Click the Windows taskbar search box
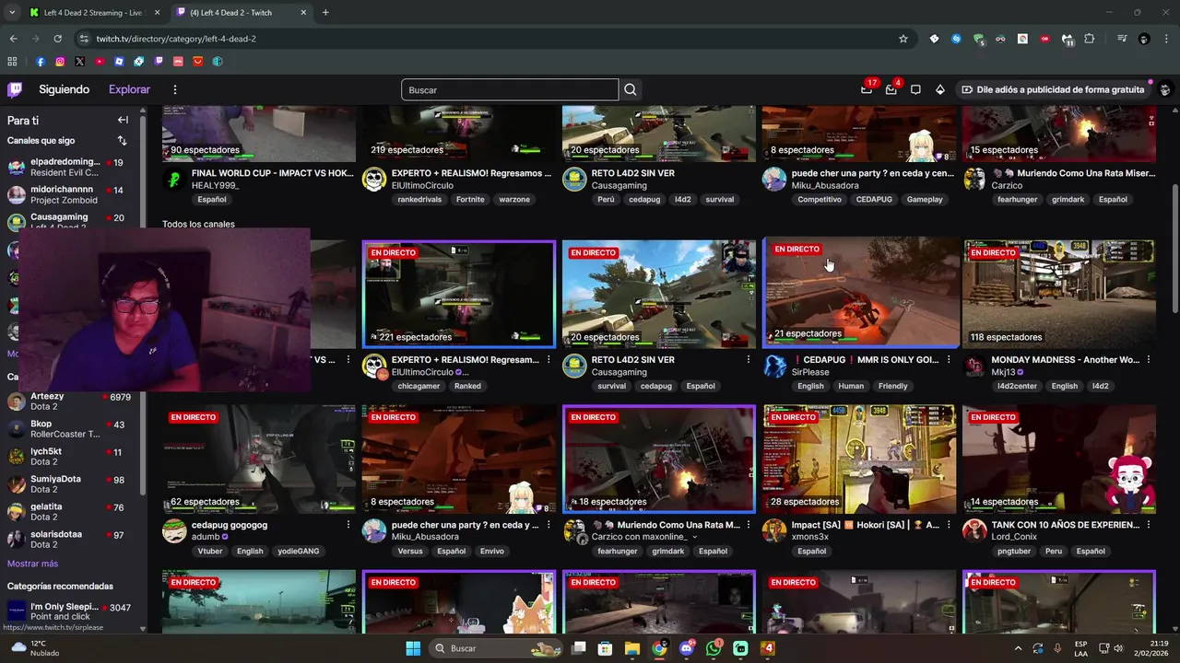This screenshot has width=1180, height=663. (496, 648)
